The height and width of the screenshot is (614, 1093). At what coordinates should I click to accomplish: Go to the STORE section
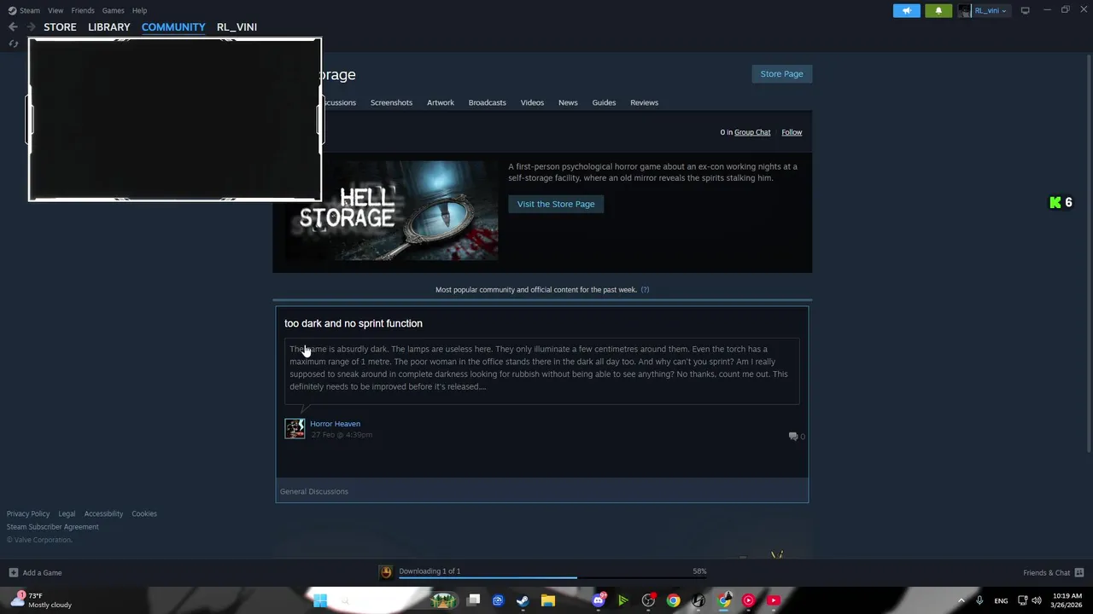60,26
